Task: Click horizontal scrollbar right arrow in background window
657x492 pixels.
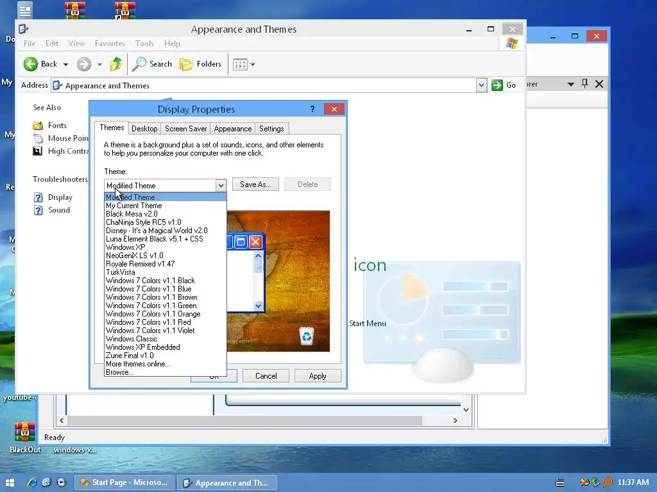Action: tap(456, 420)
